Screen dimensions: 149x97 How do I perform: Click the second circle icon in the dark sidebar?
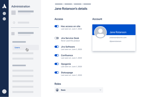[x=4, y=19]
